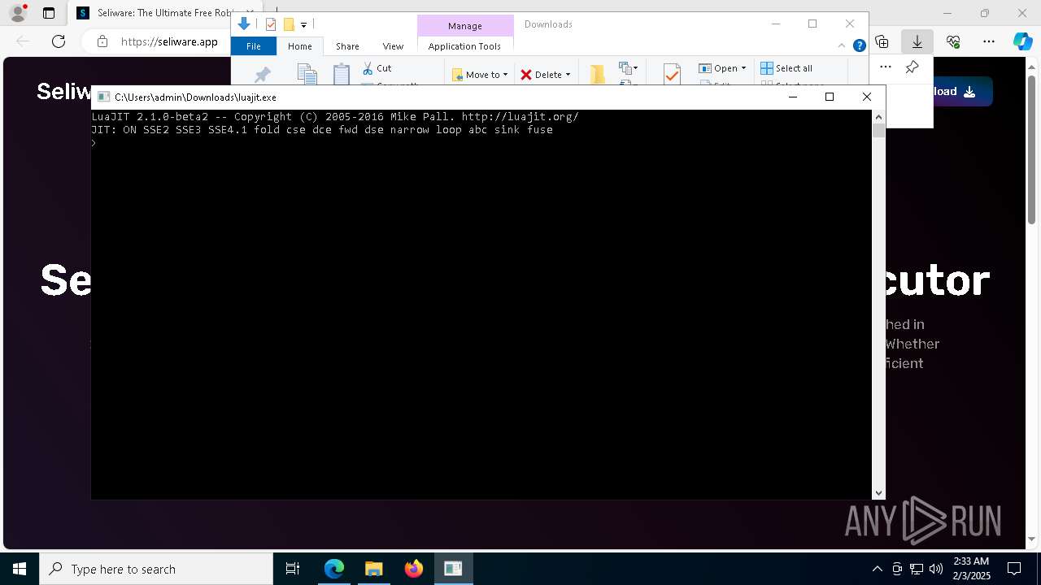Click red Delete X icon
This screenshot has height=585, width=1041.
click(526, 75)
